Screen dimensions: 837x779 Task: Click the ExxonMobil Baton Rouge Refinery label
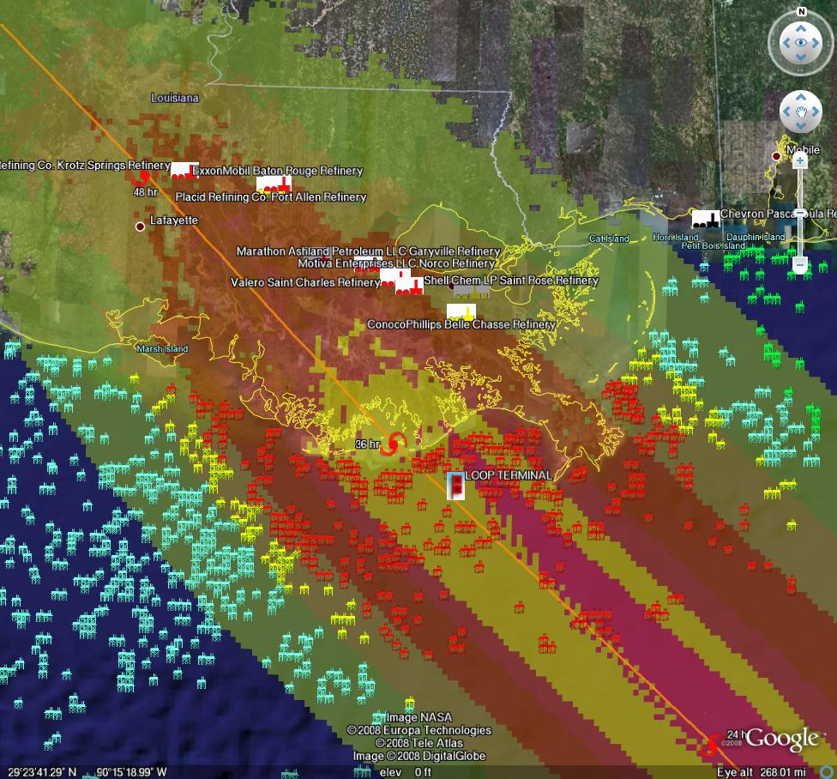277,171
